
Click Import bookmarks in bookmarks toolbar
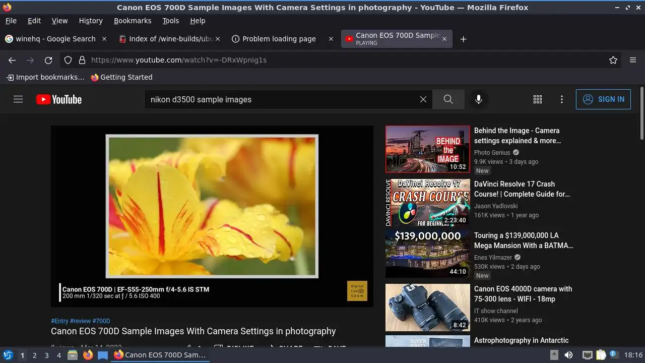pyautogui.click(x=45, y=77)
